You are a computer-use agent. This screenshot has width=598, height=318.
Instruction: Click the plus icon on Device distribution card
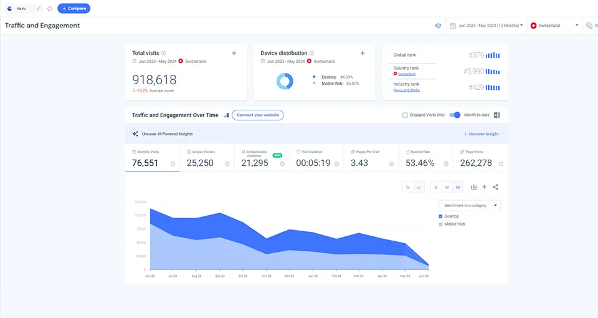363,54
